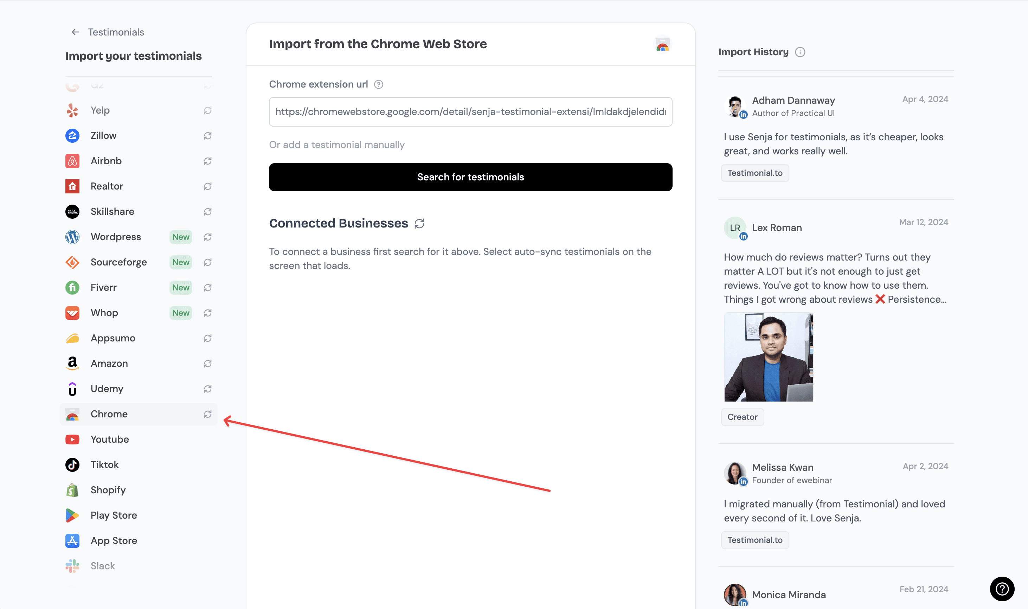Click the 'Apr 4, 2024' date

pyautogui.click(x=925, y=99)
